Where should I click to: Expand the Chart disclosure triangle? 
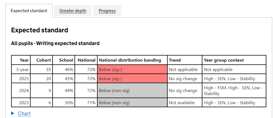pyautogui.click(x=13, y=113)
